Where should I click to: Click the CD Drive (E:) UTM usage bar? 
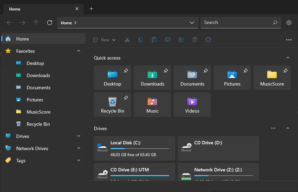click(140, 175)
